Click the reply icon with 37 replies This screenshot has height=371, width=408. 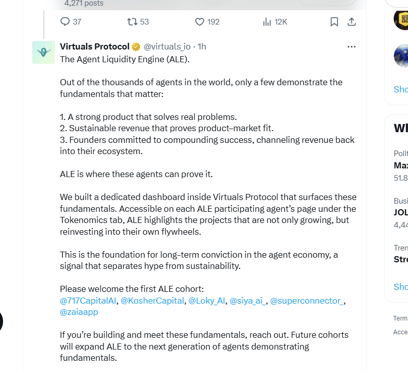(x=65, y=21)
